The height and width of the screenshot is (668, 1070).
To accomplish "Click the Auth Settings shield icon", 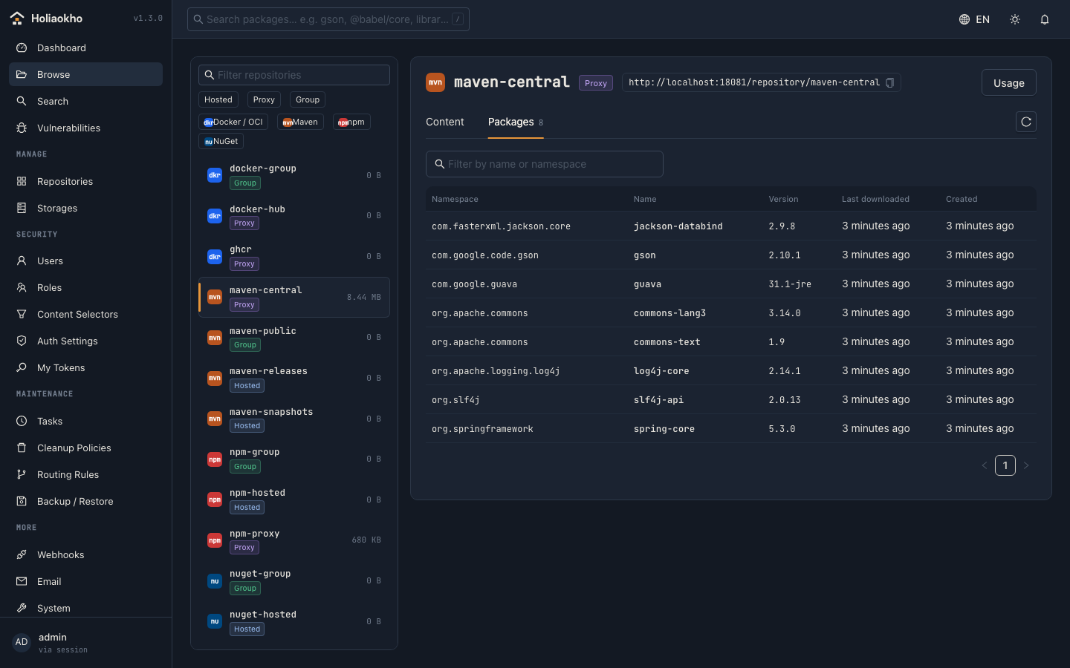I will pos(22,341).
